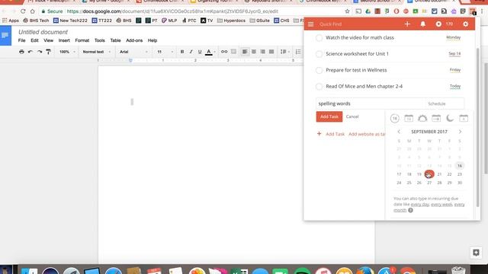Screen dimensions: 488x274
Task: Open Todoist notifications bell
Action: (422, 24)
